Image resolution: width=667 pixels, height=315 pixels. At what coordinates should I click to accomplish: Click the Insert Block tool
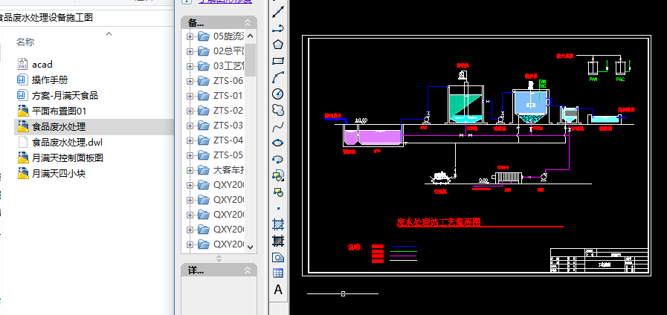click(x=278, y=175)
